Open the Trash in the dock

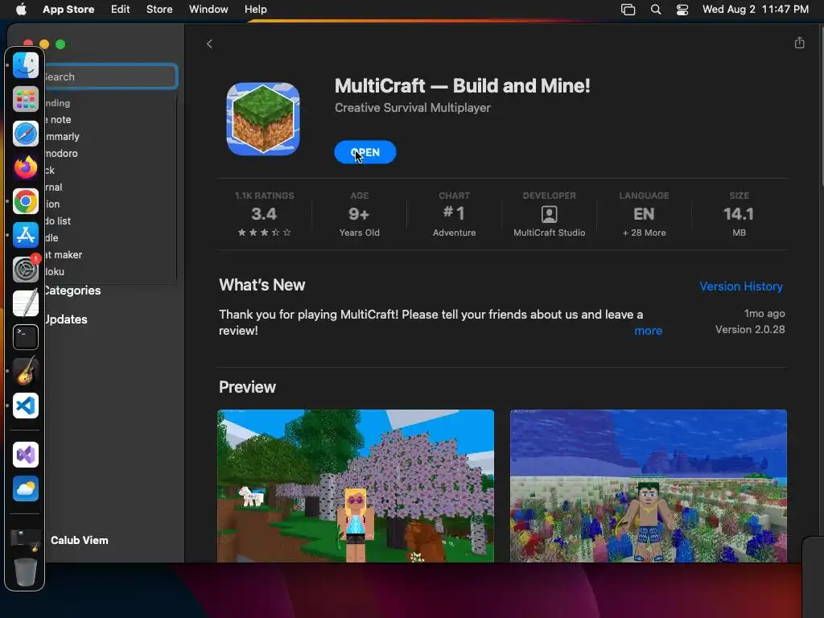[25, 572]
